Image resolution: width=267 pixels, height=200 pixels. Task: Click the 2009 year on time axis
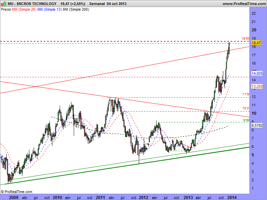pos(14,197)
